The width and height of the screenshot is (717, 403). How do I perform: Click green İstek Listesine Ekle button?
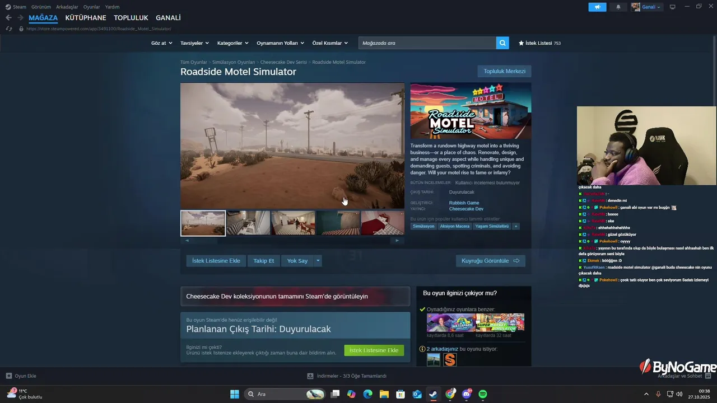coord(374,350)
